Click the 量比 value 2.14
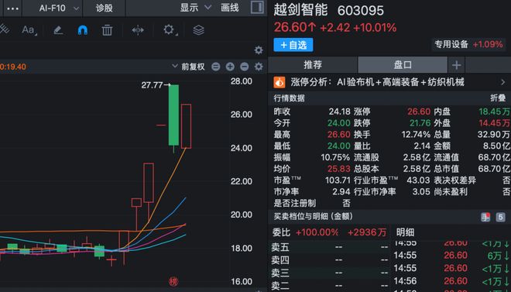This screenshot has width=511, height=292. pyautogui.click(x=422, y=146)
